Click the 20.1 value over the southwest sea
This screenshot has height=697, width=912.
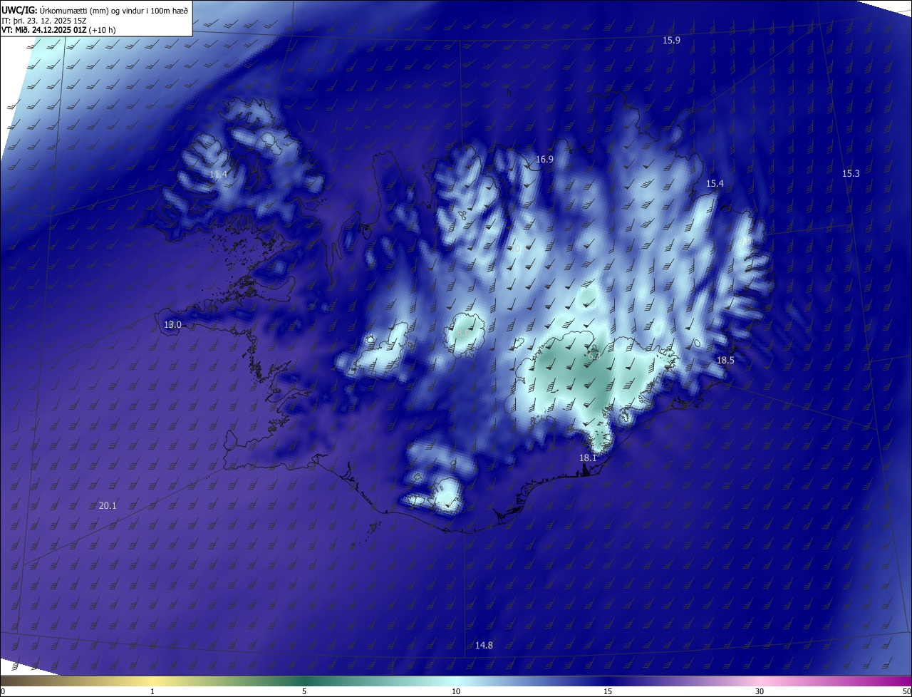coord(108,506)
